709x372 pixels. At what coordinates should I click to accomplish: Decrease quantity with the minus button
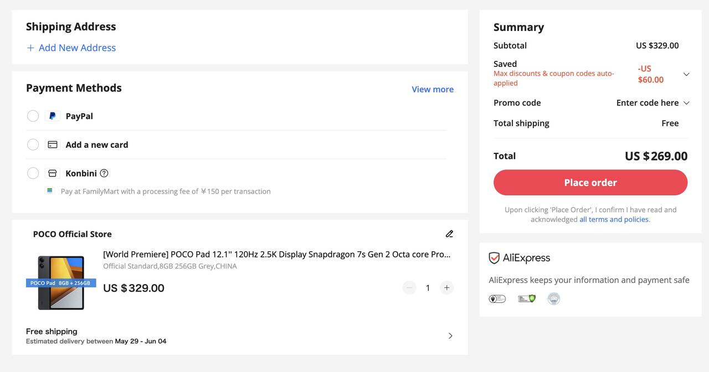(409, 287)
